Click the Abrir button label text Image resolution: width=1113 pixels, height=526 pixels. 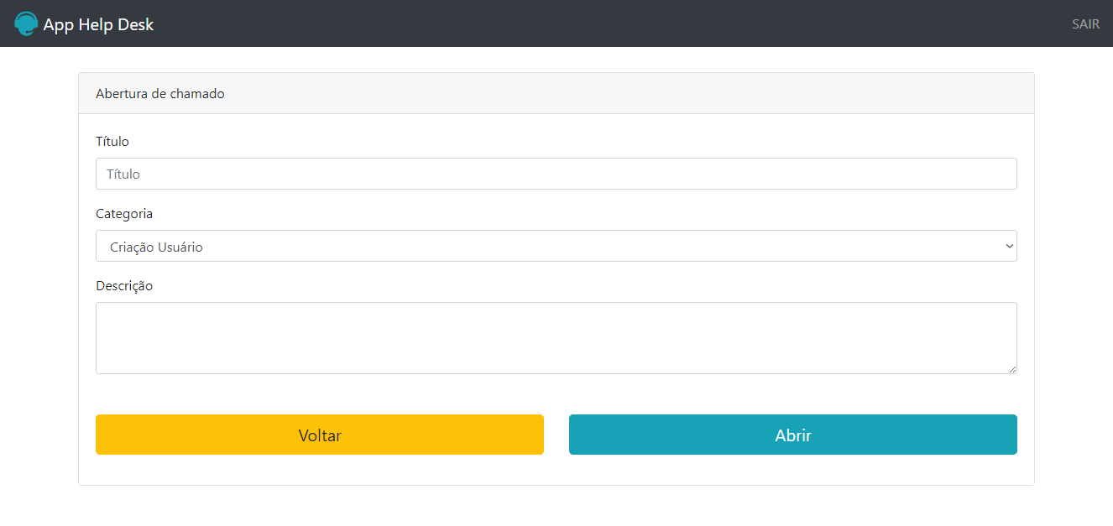(792, 435)
